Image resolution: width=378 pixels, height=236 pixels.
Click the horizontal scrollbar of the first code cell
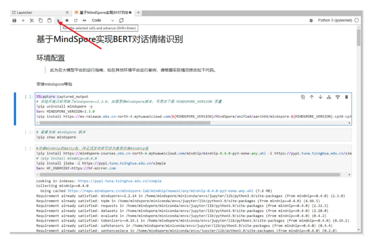click(125, 123)
